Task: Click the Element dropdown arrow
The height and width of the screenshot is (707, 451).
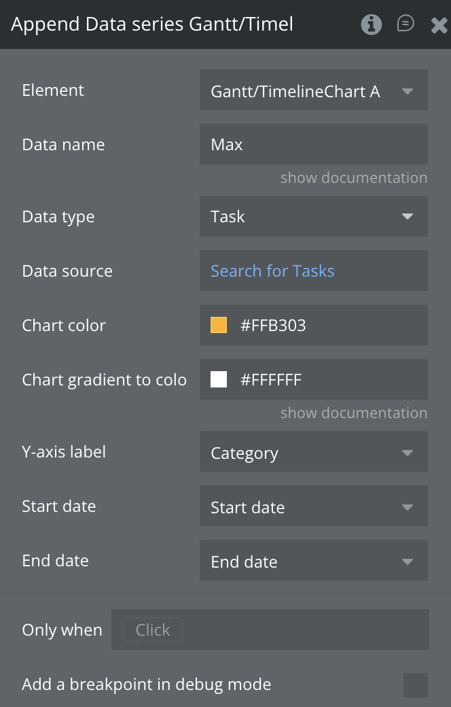Action: [408, 91]
